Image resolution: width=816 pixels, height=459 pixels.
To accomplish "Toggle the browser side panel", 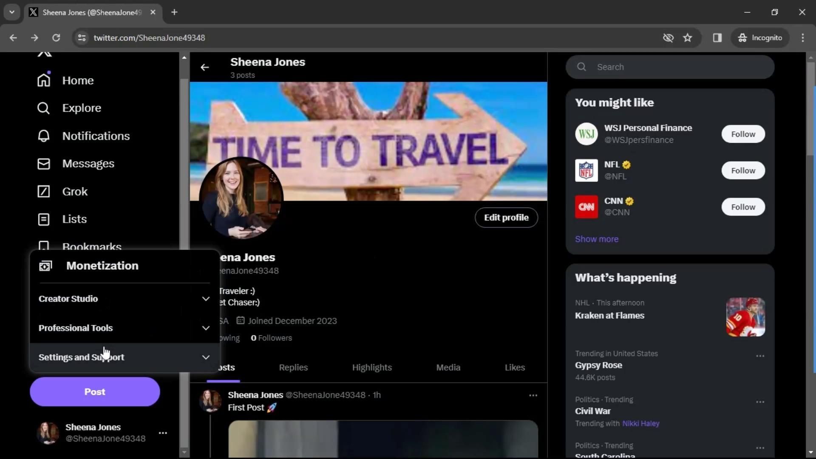I will click(x=717, y=38).
